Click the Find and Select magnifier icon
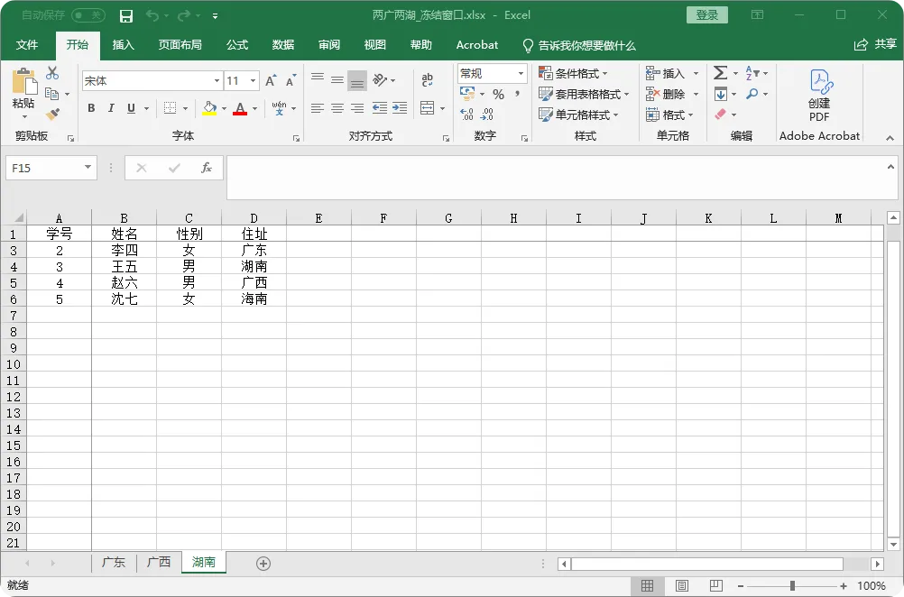 click(752, 94)
